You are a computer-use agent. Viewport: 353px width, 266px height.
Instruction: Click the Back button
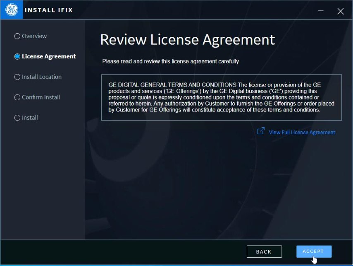pos(264,251)
